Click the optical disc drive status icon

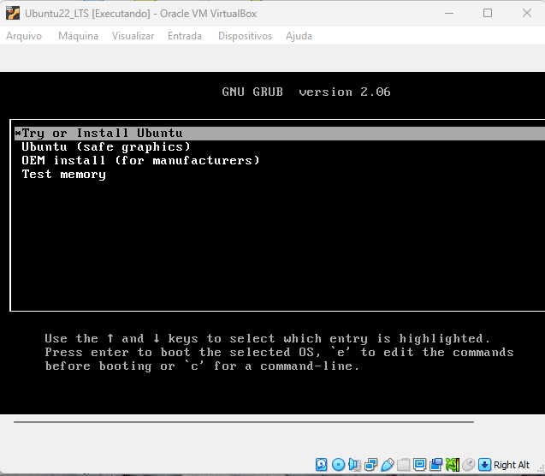(x=338, y=465)
